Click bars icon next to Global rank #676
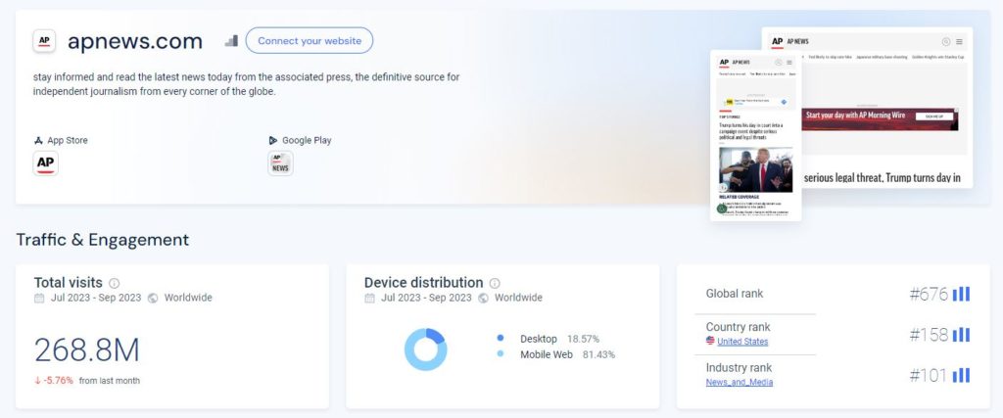 tap(961, 294)
